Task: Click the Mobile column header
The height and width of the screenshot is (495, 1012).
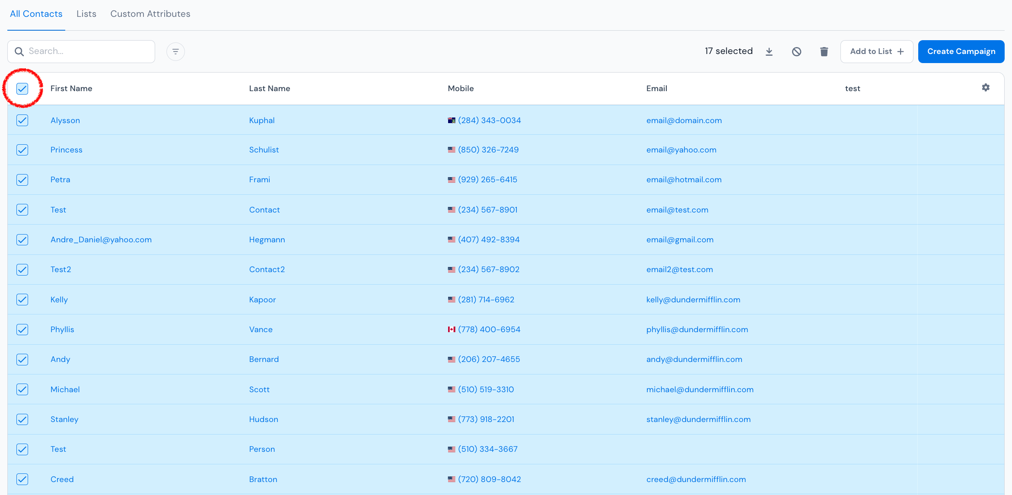Action: (461, 89)
